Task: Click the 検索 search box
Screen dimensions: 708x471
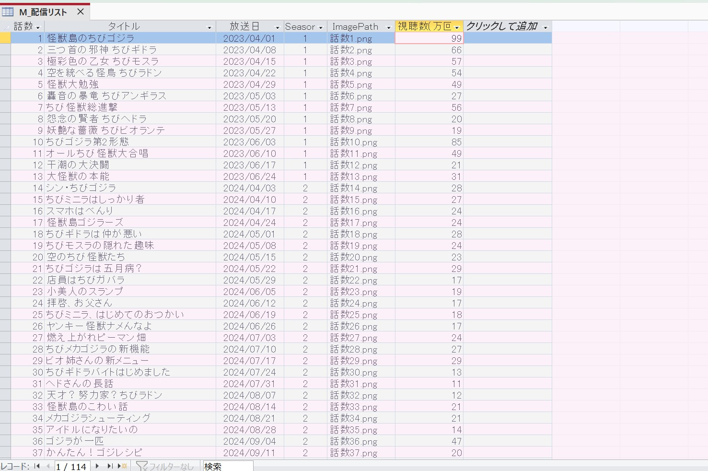Action: click(228, 466)
